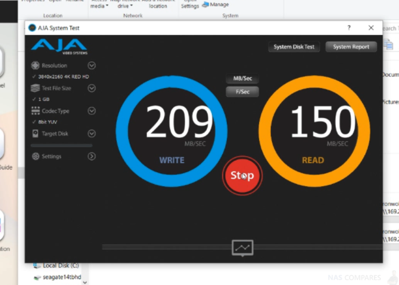Click the Manage button in Explorer ribbon
The image size is (399, 285).
pos(215,5)
